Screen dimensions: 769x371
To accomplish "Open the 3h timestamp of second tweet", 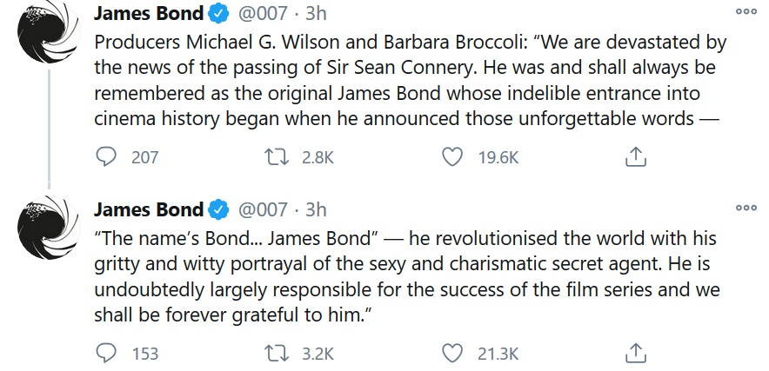I will point(317,209).
